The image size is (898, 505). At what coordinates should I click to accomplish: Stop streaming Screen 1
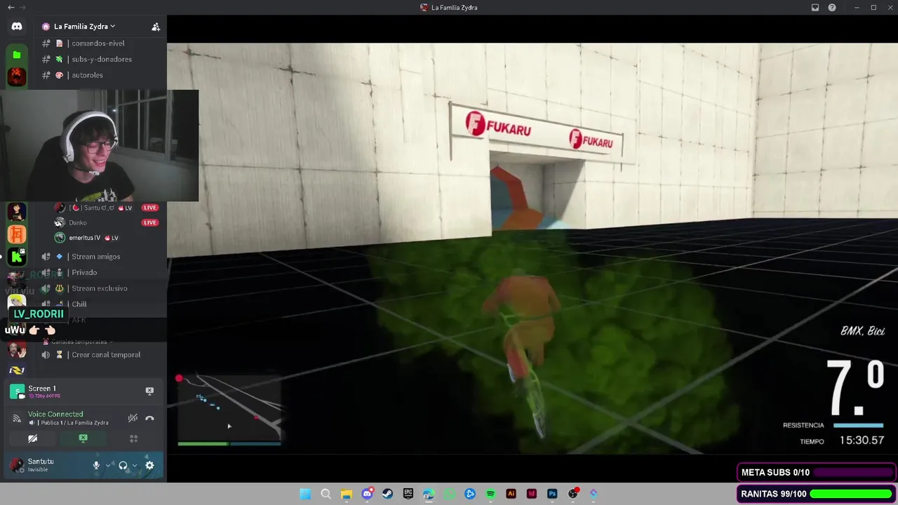click(149, 391)
